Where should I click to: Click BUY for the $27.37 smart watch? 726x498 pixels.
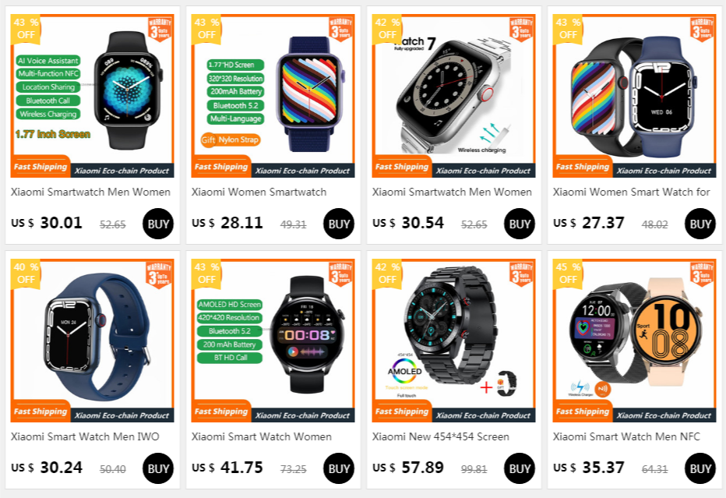click(x=700, y=224)
